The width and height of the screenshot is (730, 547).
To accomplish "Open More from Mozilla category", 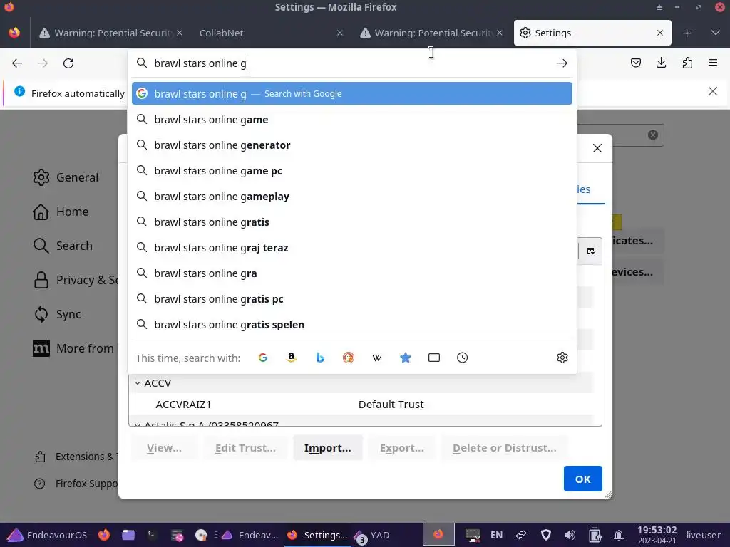I will point(76,348).
